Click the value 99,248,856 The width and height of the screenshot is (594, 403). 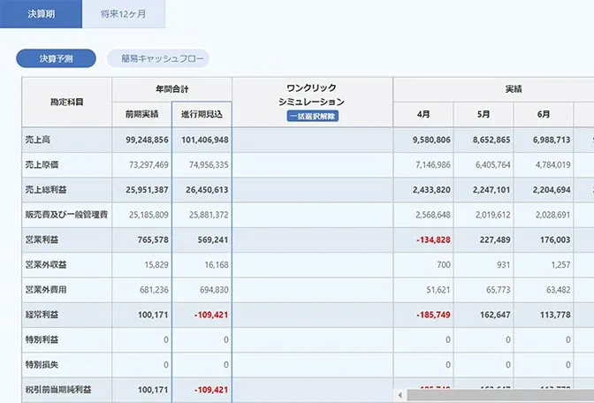[x=147, y=140]
